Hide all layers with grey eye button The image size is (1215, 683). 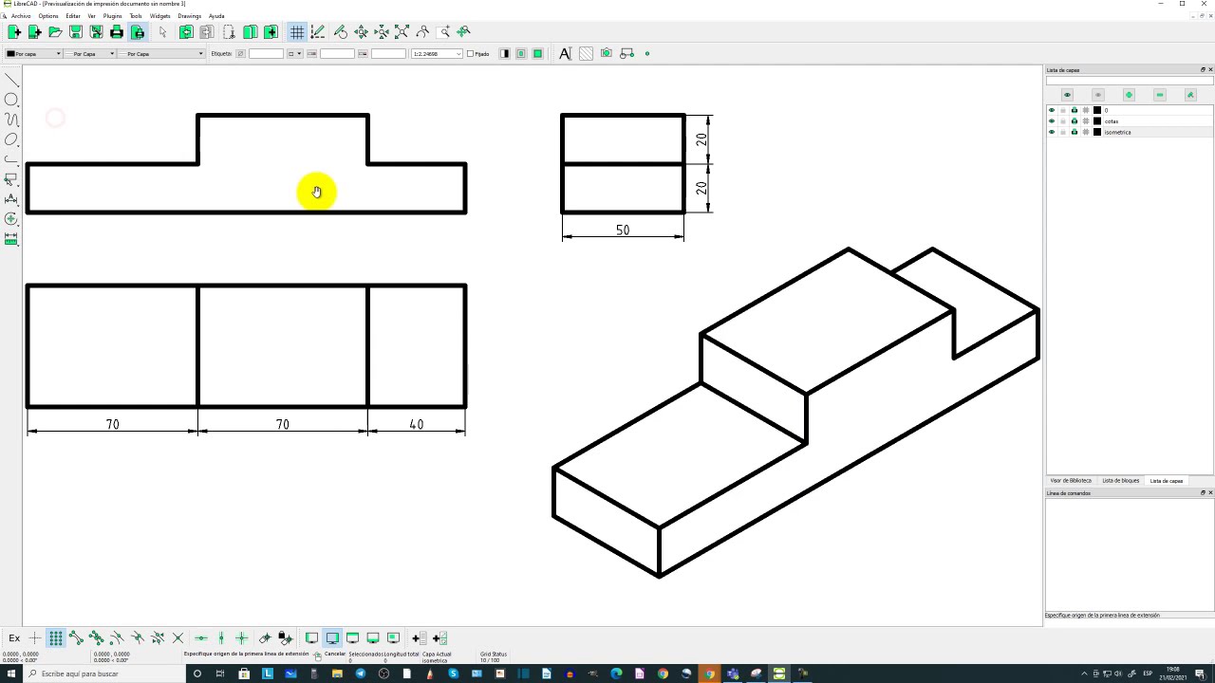(1098, 95)
